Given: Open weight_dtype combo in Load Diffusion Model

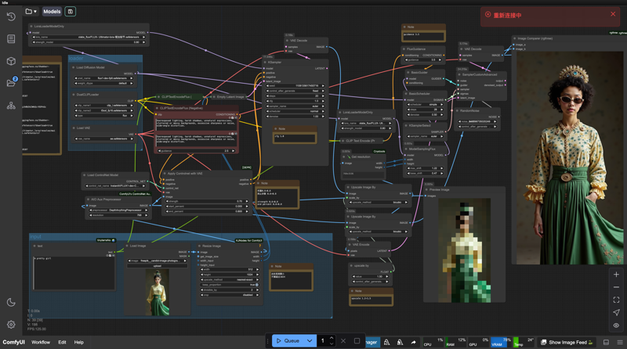Looking at the screenshot, I should (103, 84).
